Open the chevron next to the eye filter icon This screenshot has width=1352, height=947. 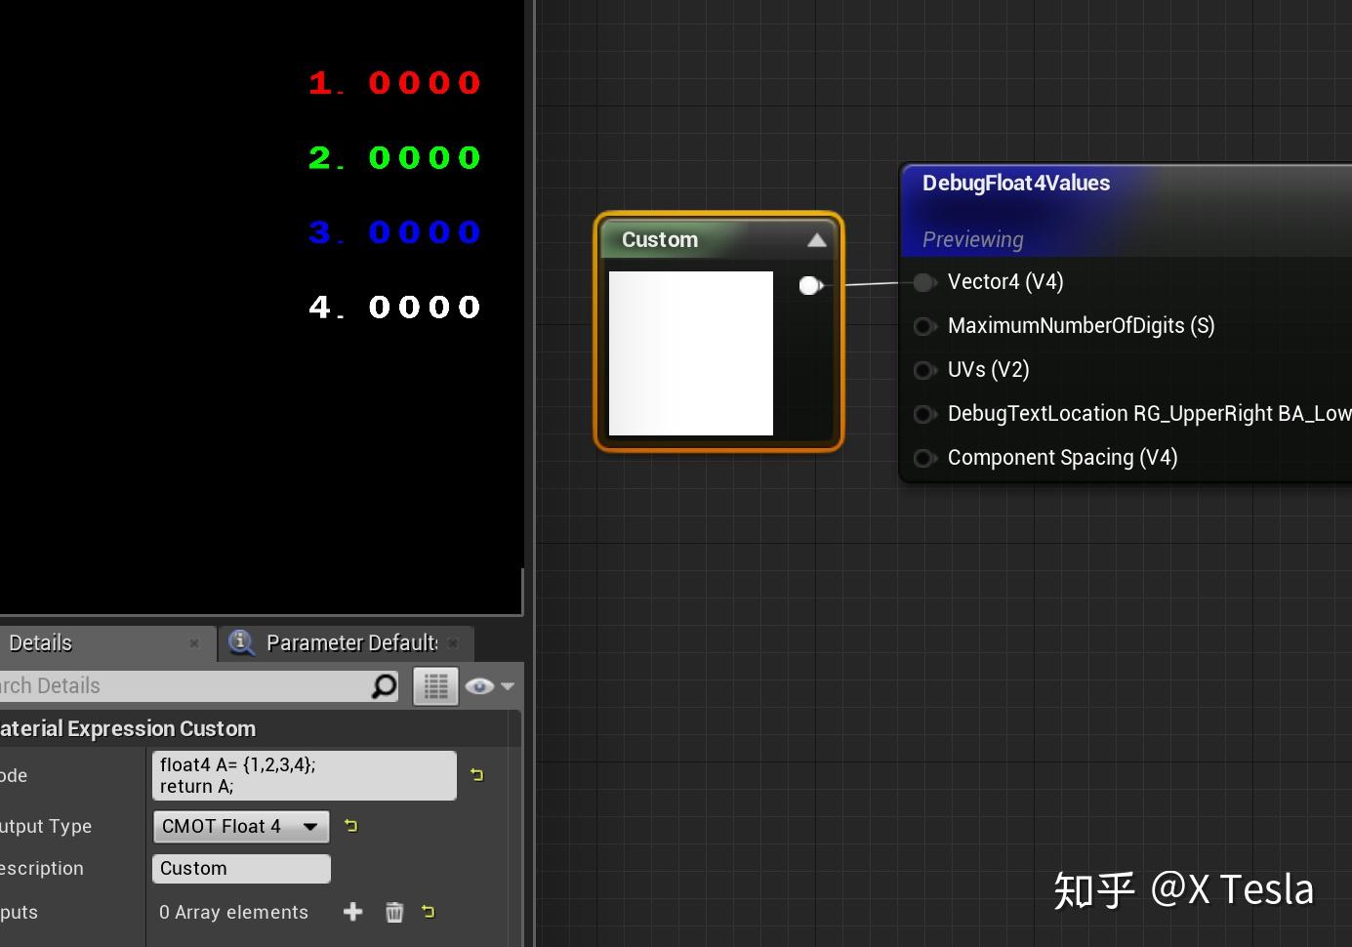[509, 685]
